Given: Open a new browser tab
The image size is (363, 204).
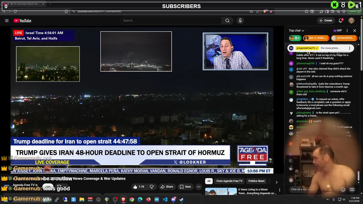Looking at the screenshot, I should 50,4.
